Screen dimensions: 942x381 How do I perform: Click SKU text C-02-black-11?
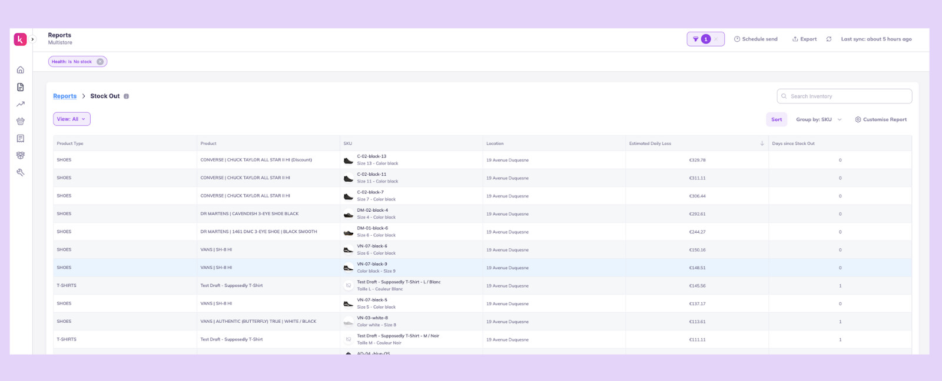coord(372,175)
